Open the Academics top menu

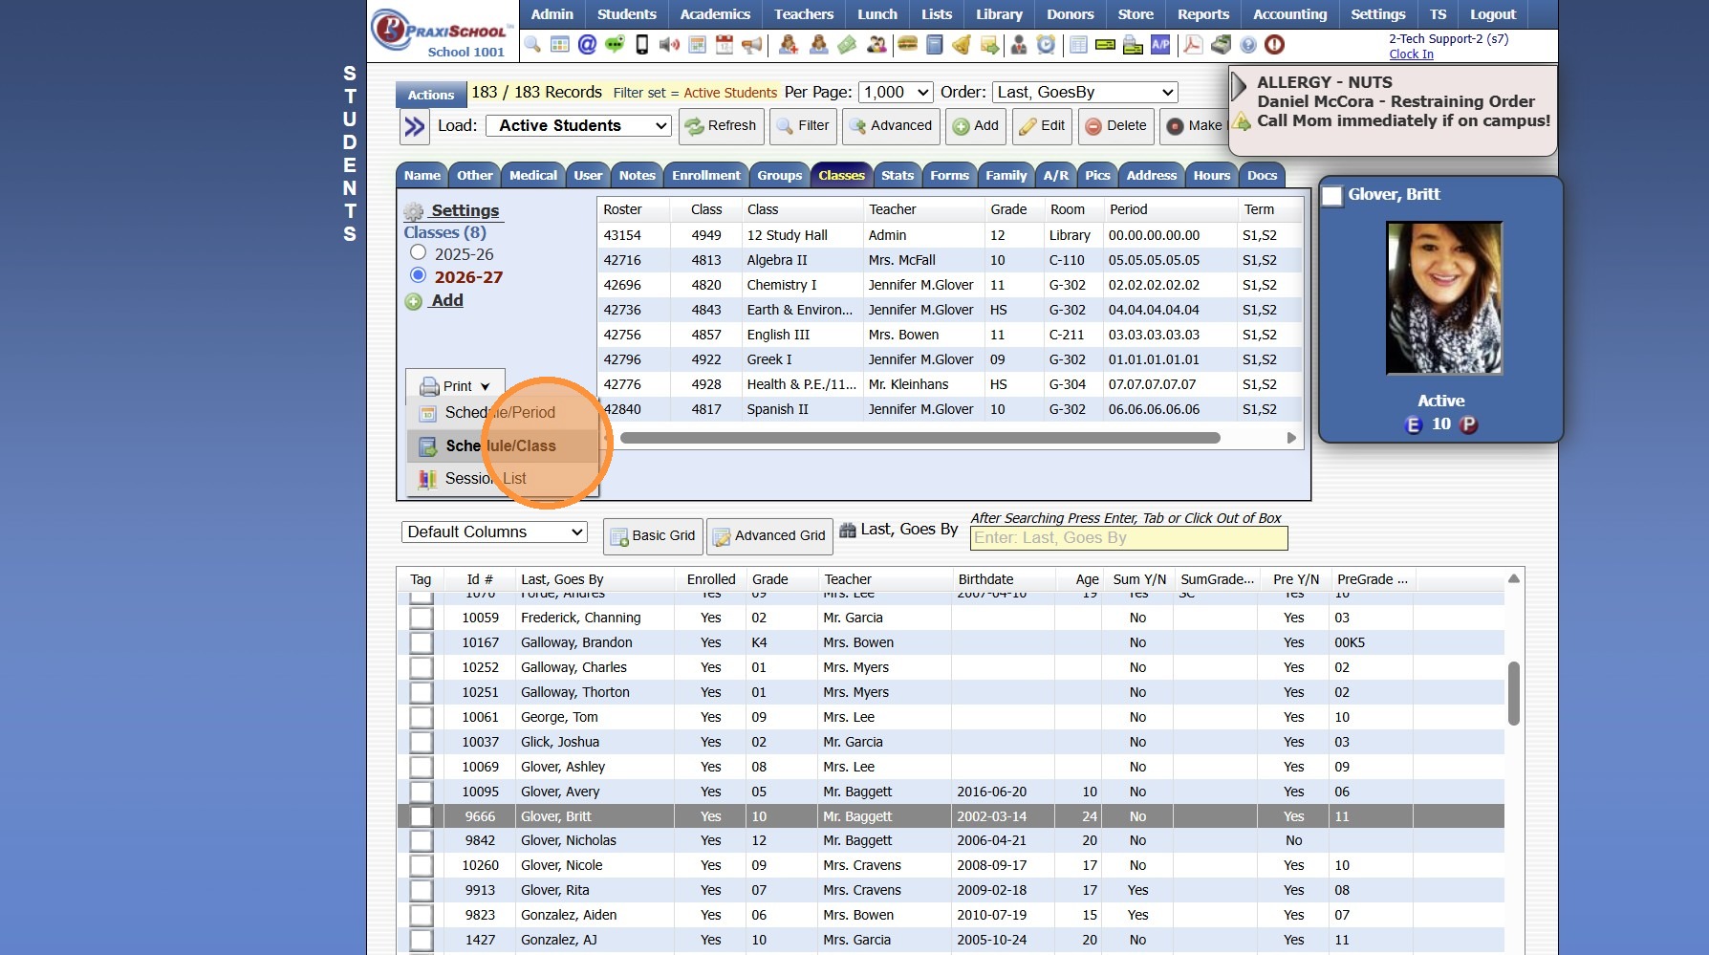715,14
